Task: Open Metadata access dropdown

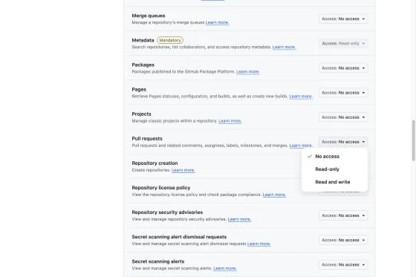Action: 343,44
